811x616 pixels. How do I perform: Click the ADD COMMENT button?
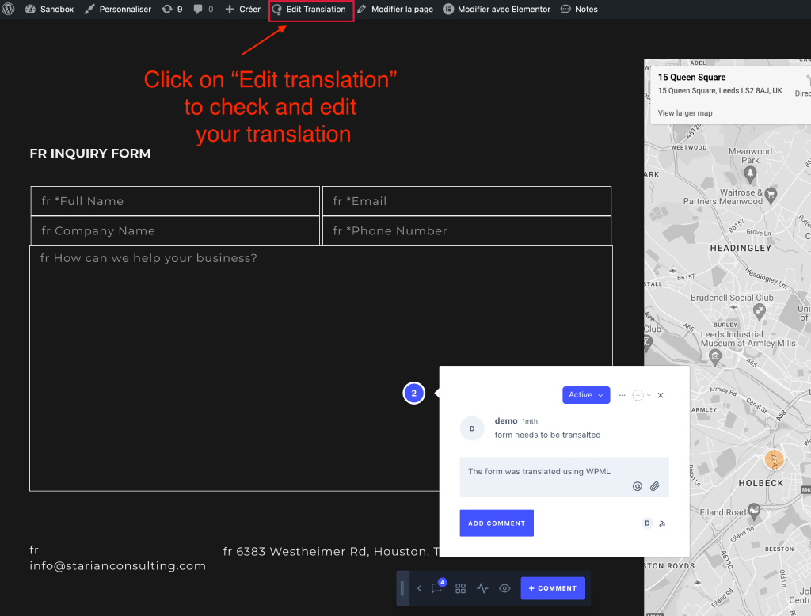point(497,523)
